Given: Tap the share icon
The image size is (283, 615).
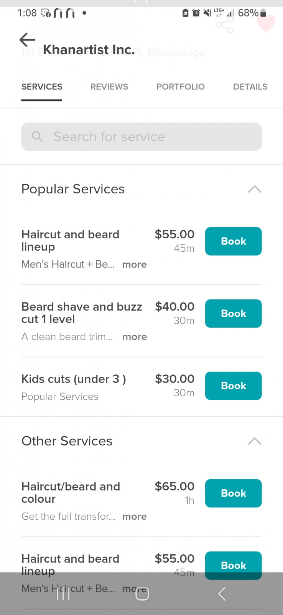Looking at the screenshot, I should point(225,25).
